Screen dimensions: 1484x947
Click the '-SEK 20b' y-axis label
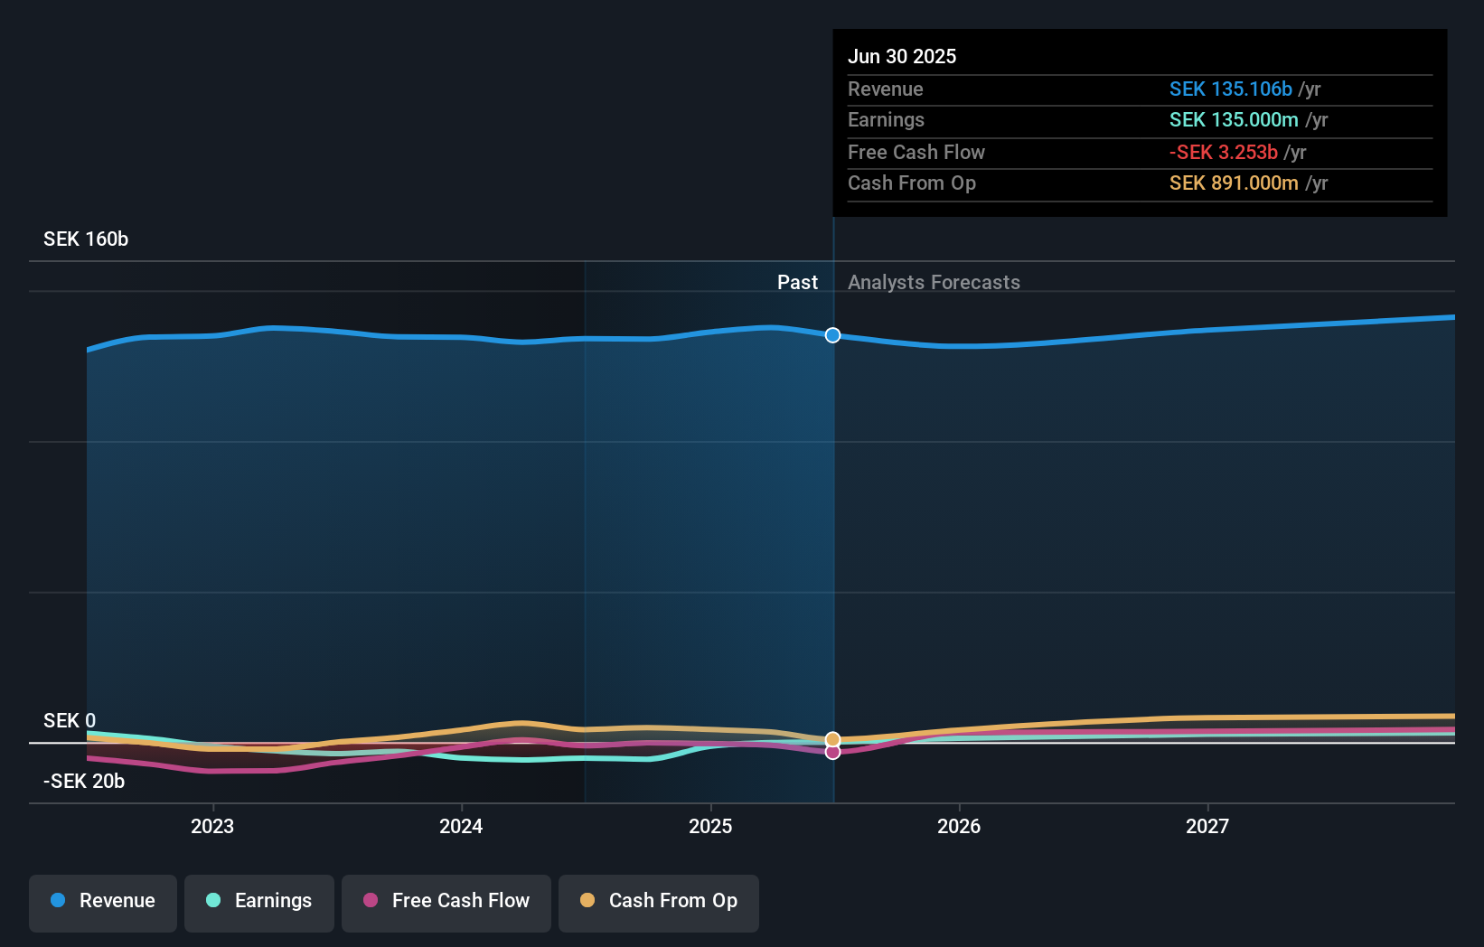(x=84, y=781)
